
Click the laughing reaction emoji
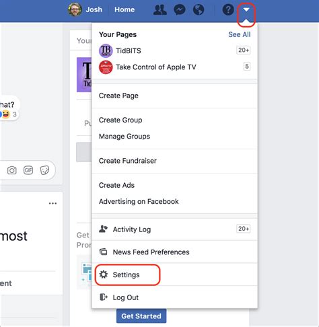[6, 114]
